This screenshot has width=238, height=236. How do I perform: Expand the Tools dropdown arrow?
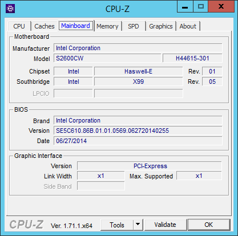[138, 225]
